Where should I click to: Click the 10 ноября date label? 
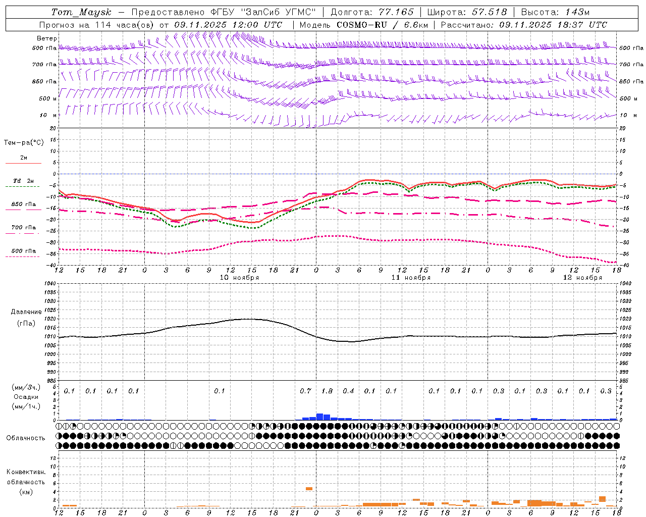(x=239, y=278)
